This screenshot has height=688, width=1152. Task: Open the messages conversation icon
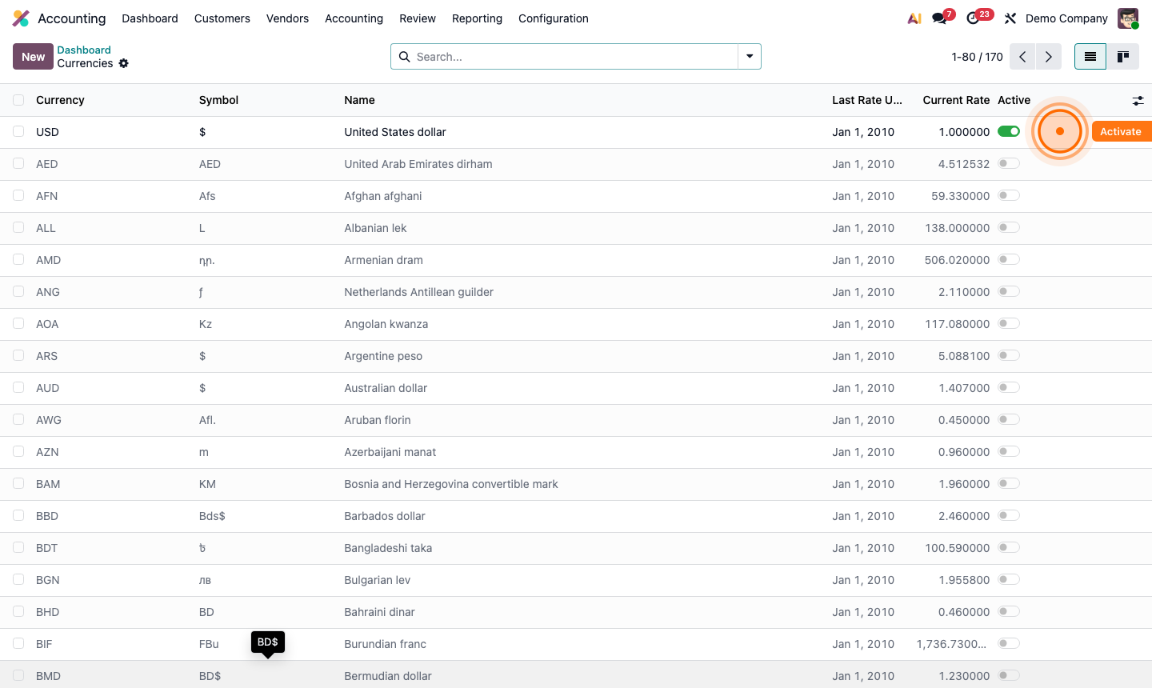938,18
